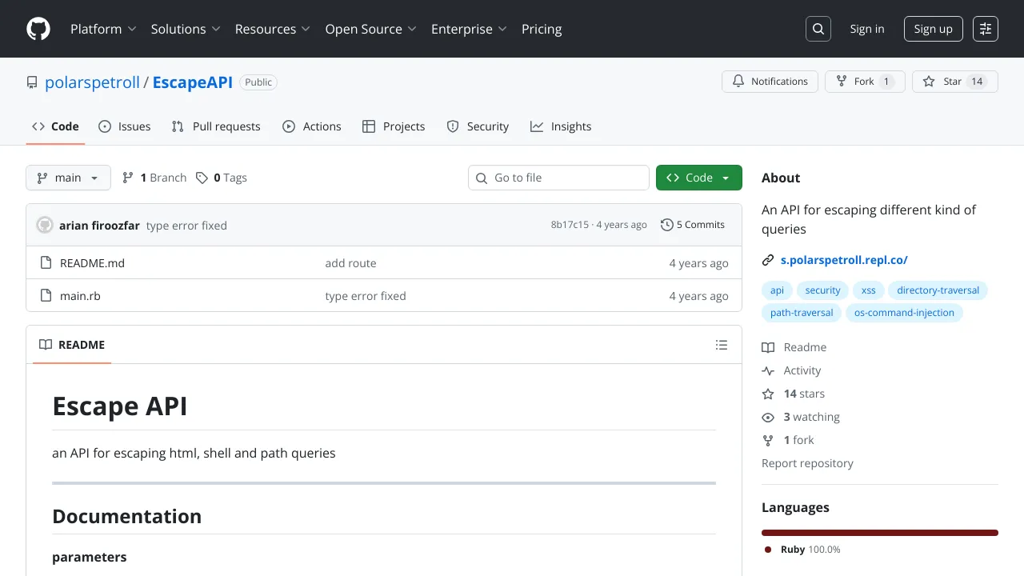Open the Pricing page

pos(542,29)
